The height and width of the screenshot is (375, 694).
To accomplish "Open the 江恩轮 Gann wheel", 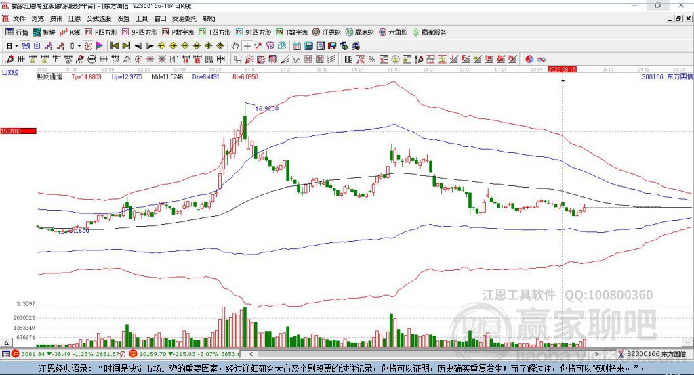I will [327, 32].
